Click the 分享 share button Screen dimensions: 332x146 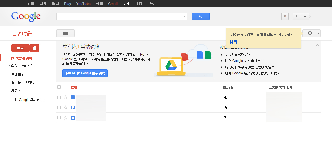point(301,16)
